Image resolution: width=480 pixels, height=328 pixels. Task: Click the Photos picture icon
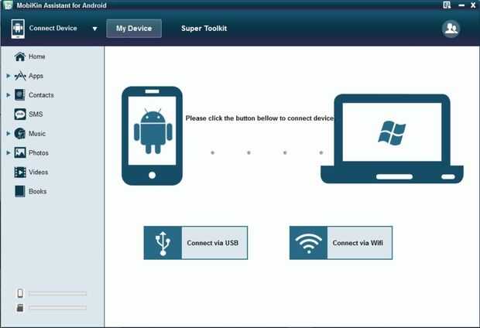pos(20,152)
